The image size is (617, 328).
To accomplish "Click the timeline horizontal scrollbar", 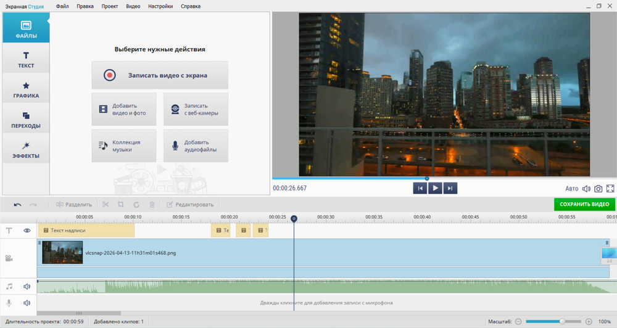I will click(79, 313).
